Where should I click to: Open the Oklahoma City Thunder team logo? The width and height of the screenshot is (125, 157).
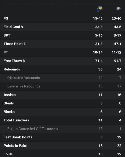(x=118, y=9)
